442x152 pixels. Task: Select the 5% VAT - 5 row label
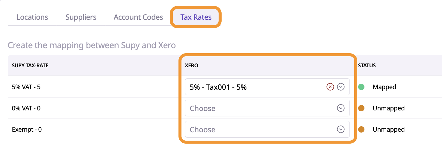pyautogui.click(x=26, y=87)
